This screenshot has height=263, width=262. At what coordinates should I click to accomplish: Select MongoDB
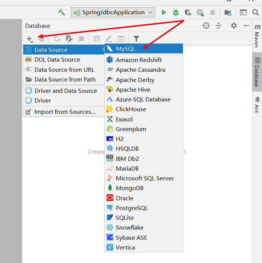(x=144, y=188)
